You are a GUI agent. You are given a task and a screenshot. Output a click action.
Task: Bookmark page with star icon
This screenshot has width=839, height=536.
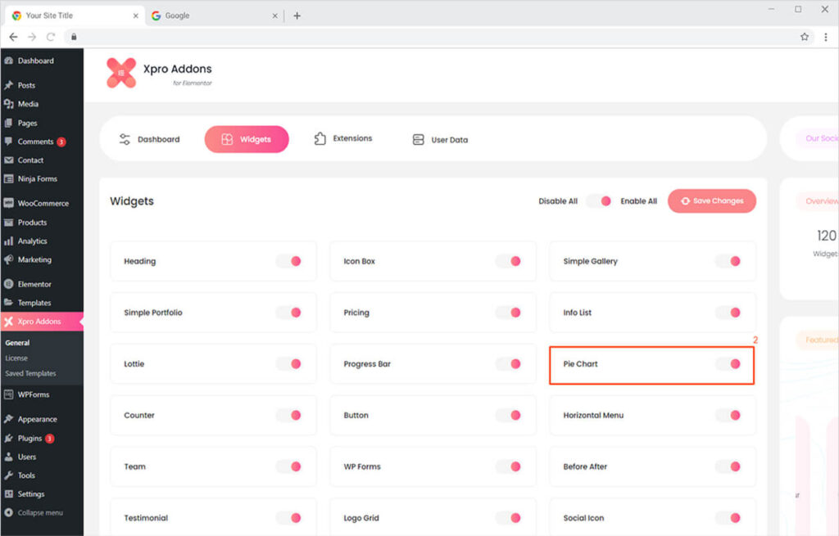[x=805, y=37]
